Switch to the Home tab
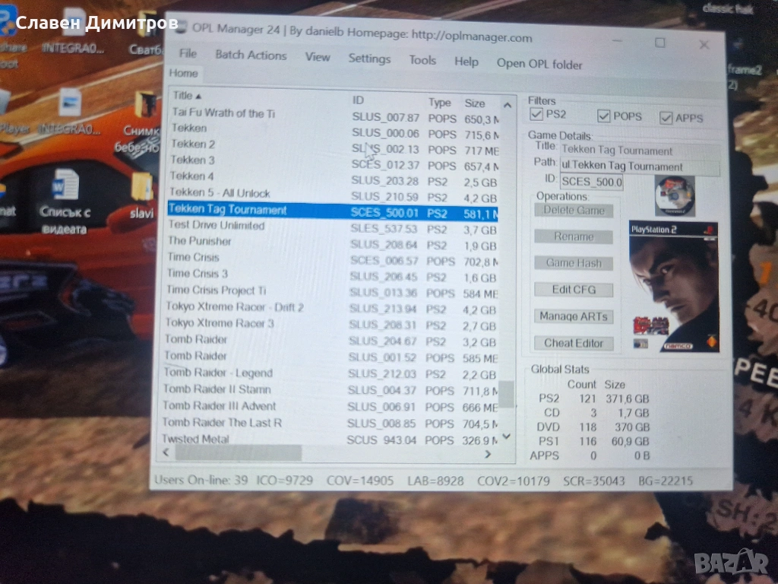The height and width of the screenshot is (584, 778). coord(183,73)
